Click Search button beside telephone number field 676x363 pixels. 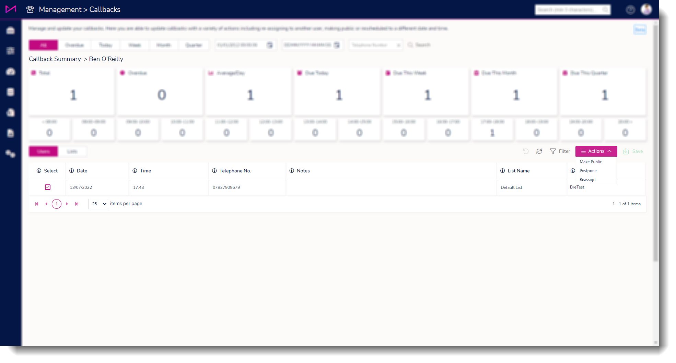(419, 45)
